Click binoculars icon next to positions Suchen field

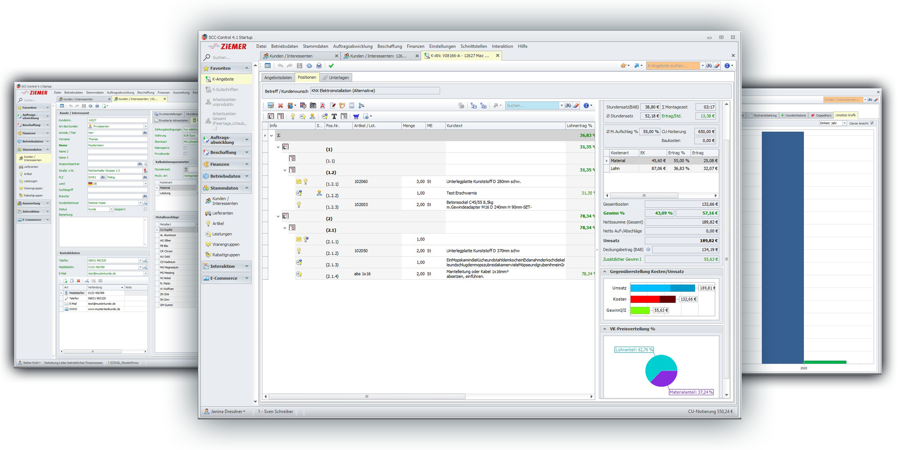[568, 106]
